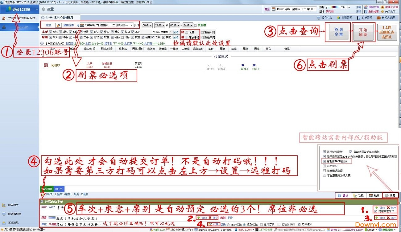Click the 加格达奇 destination input field
This screenshot has height=232, width=401.
coord(68,25)
